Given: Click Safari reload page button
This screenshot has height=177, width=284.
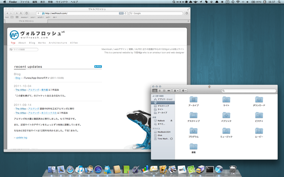Looking at the screenshot, I should click(125, 13).
